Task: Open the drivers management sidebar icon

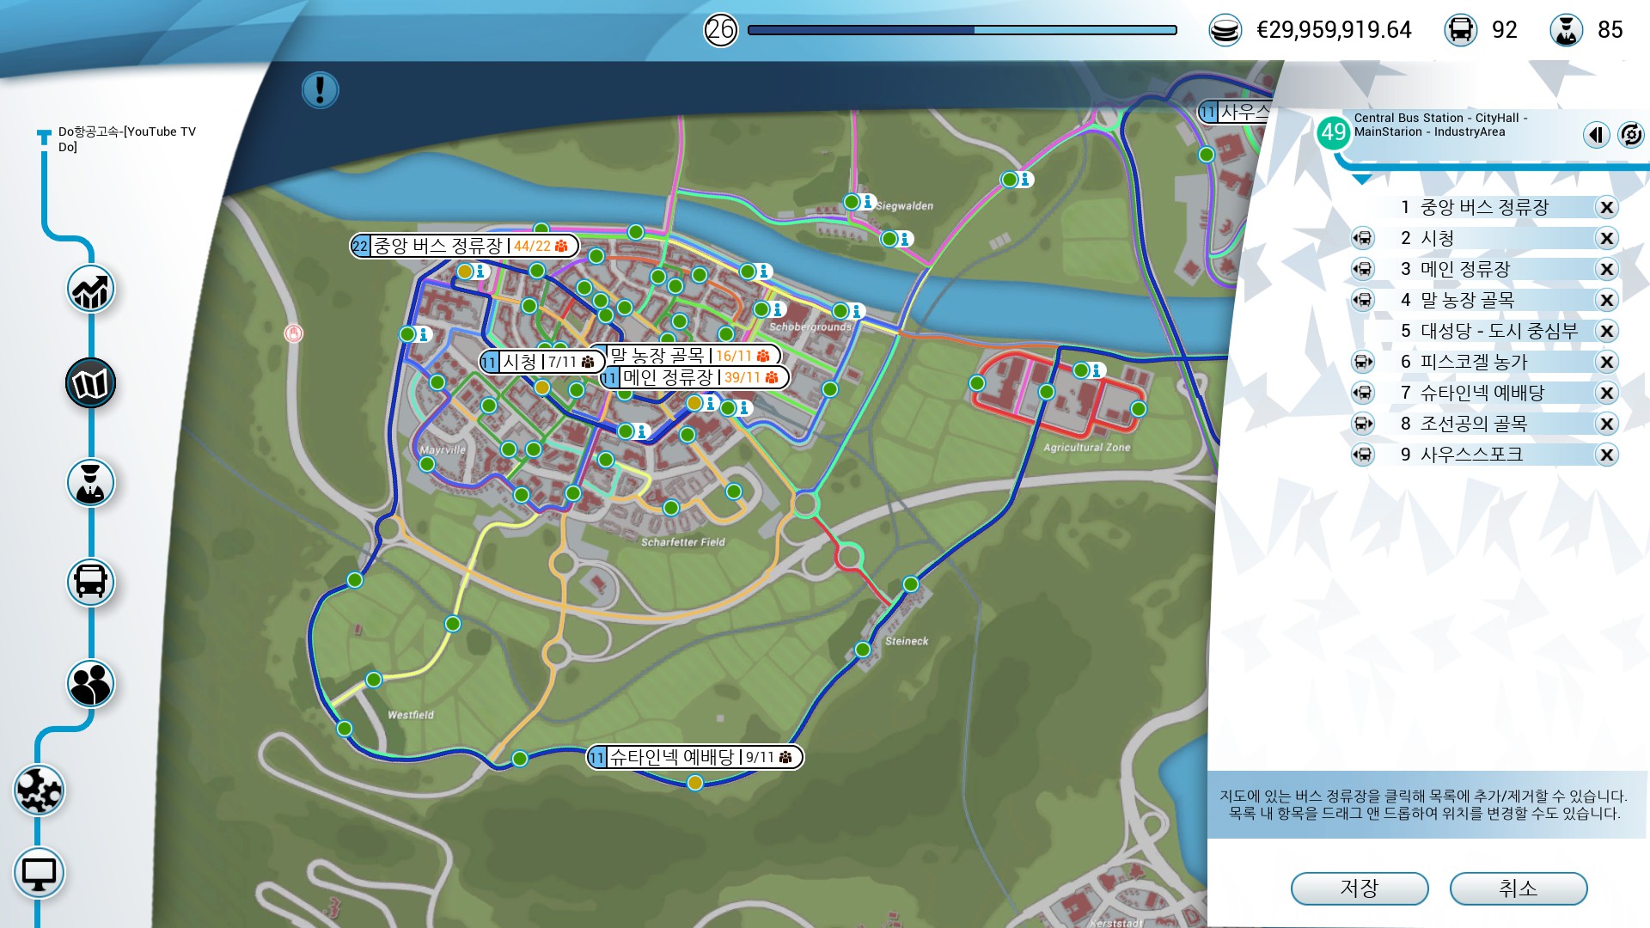Action: pyautogui.click(x=90, y=483)
